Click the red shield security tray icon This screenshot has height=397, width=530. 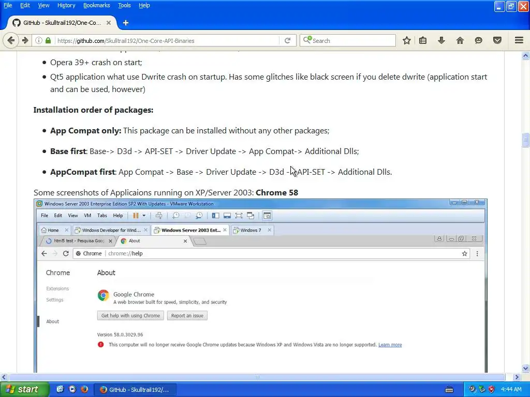[x=492, y=390]
